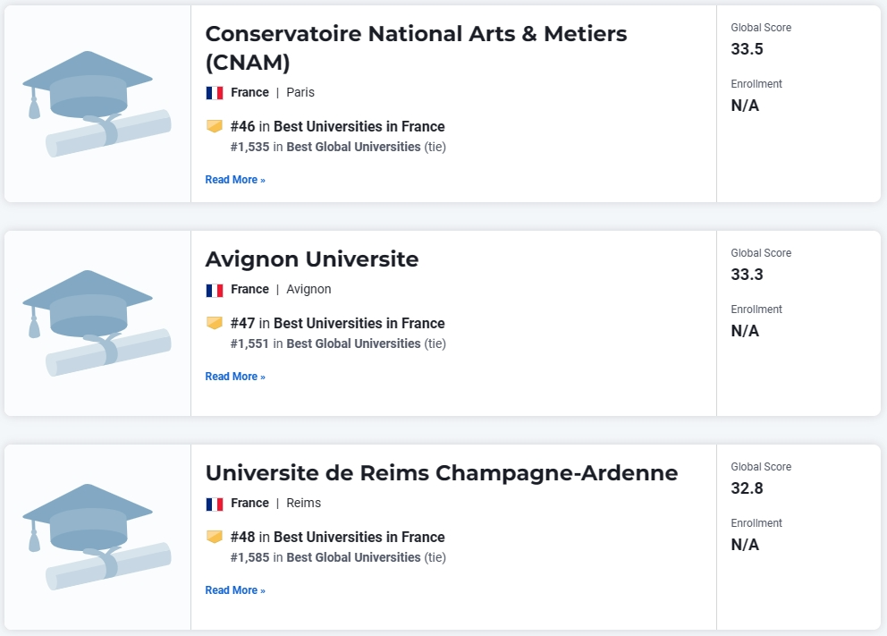This screenshot has width=887, height=636.
Task: Open Best Universities in France link at #48
Action: point(359,537)
